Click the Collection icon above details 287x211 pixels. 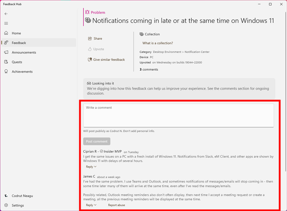[x=141, y=34]
